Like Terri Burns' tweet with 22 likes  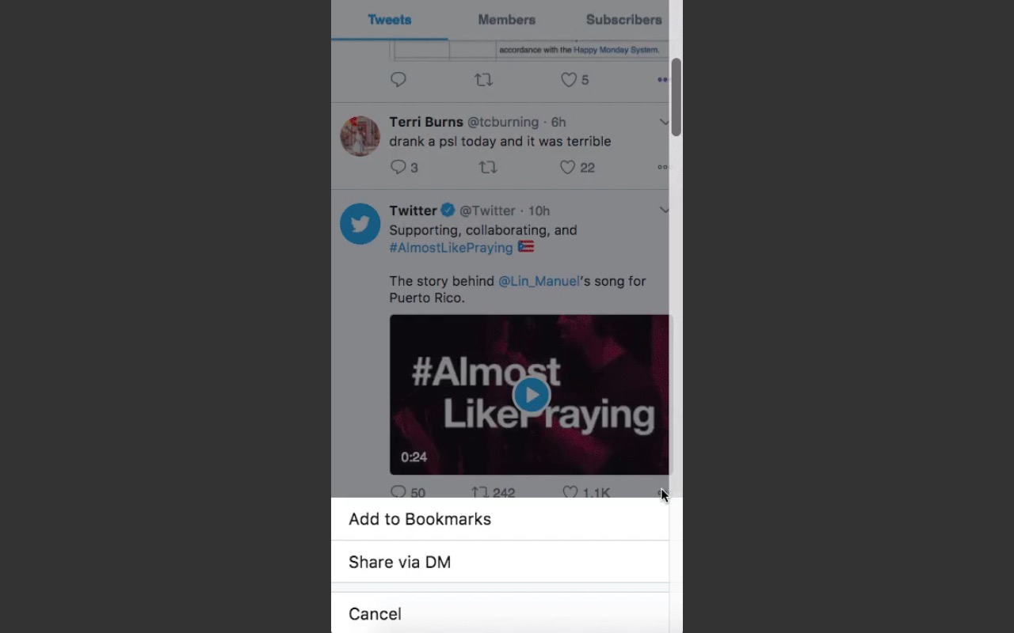[x=568, y=167]
